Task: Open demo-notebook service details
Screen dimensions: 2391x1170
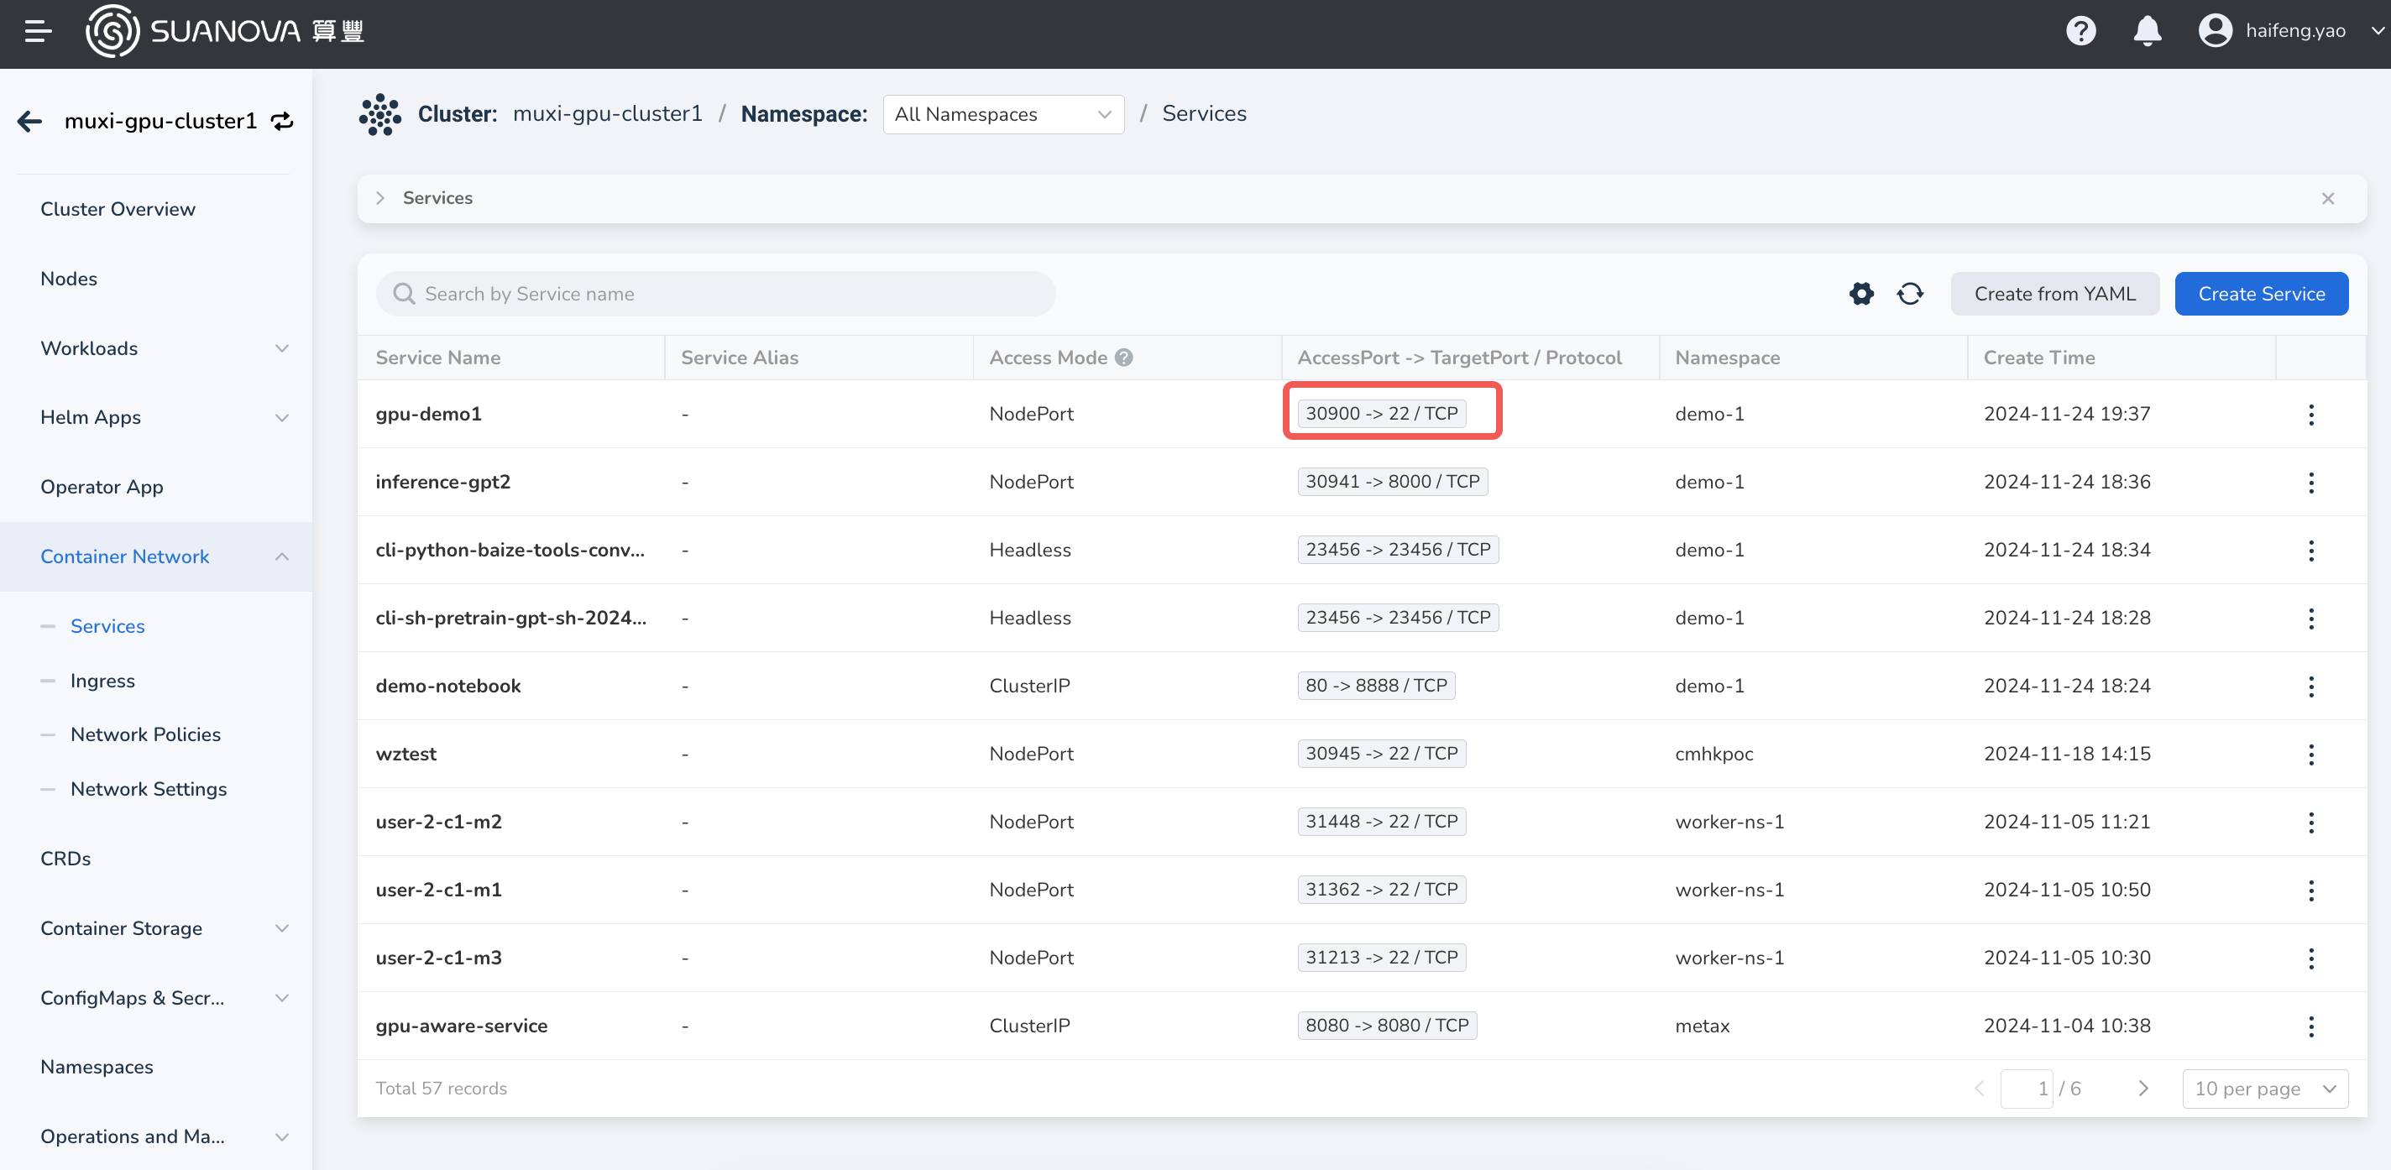Action: [x=448, y=687]
